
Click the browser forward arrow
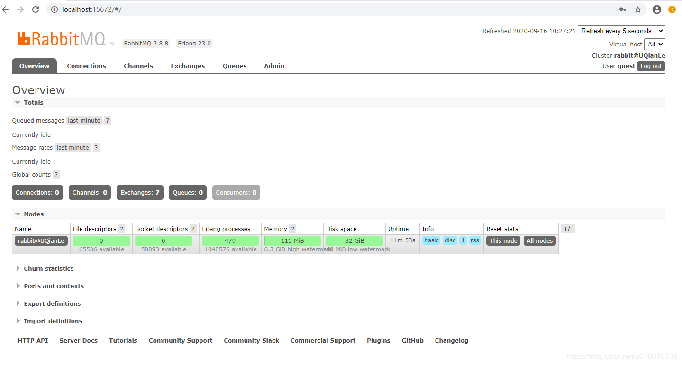click(x=20, y=9)
